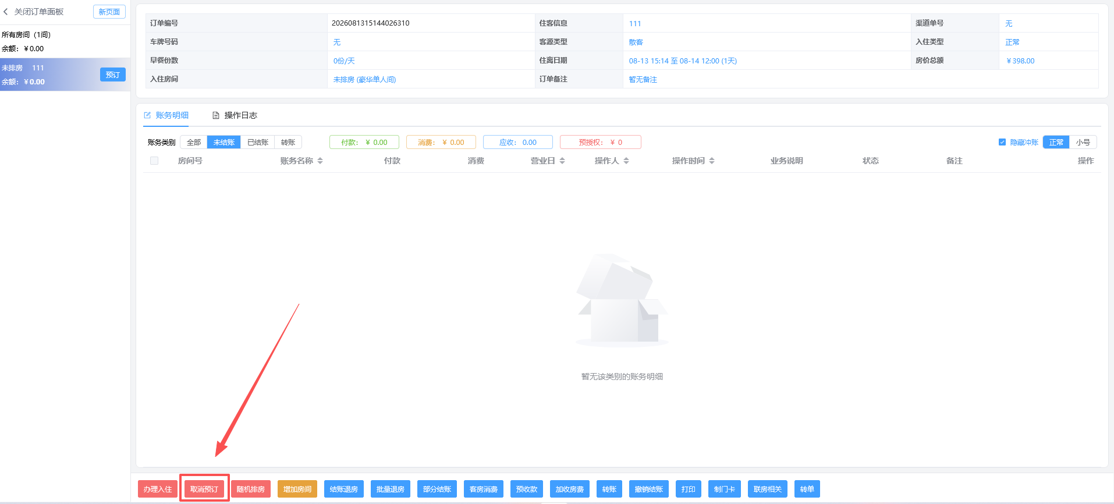Select the 正常 display size button
1114x504 pixels.
point(1056,142)
